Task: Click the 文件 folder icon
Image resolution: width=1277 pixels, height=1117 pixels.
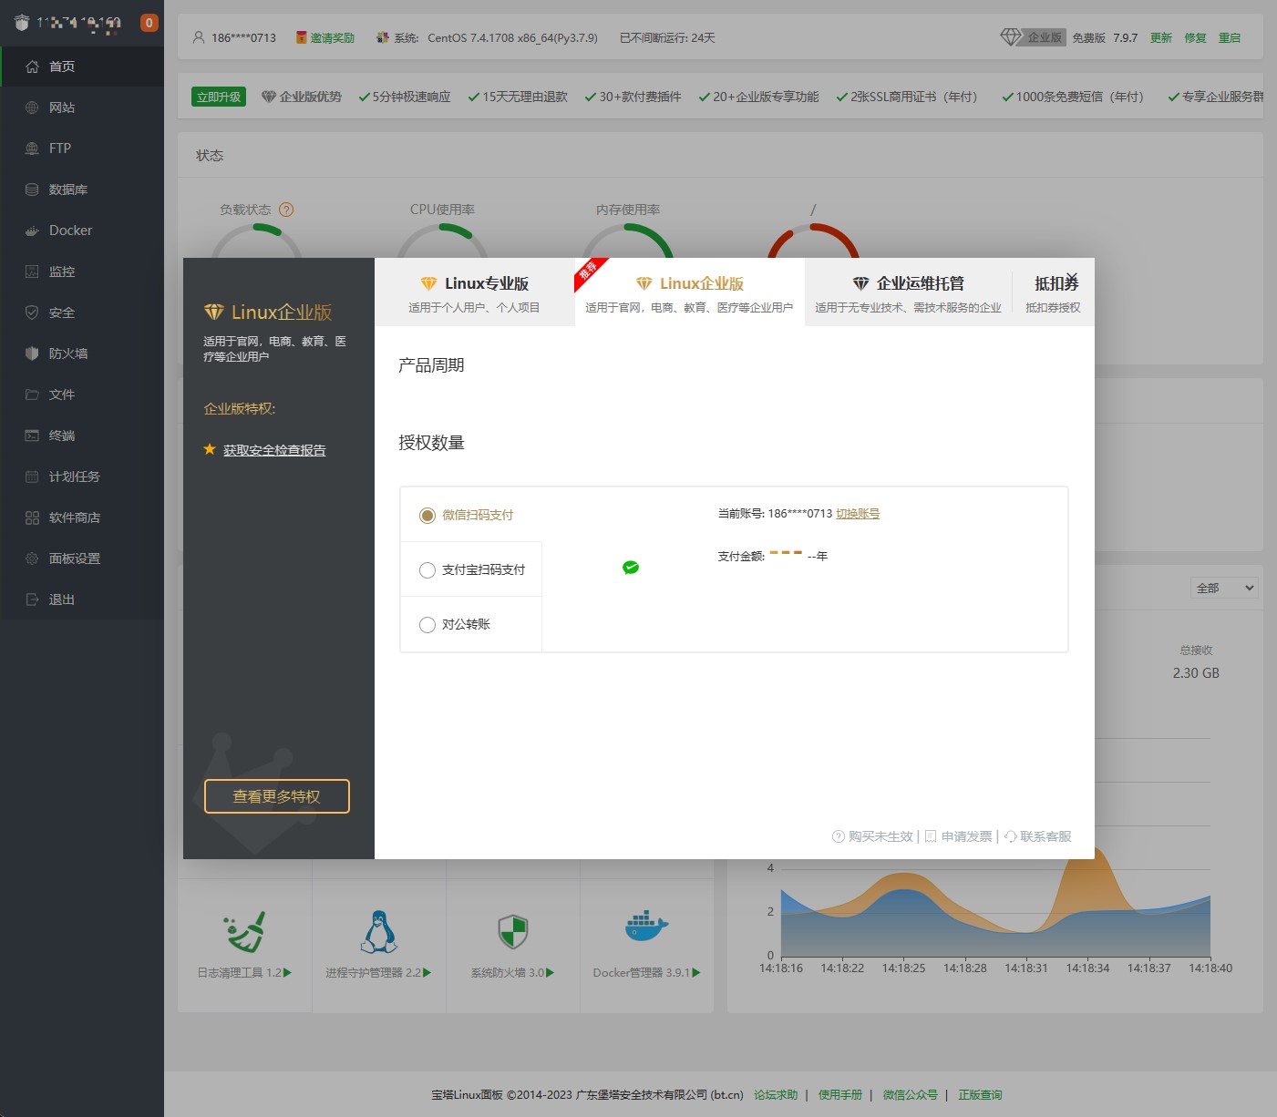Action: click(32, 395)
